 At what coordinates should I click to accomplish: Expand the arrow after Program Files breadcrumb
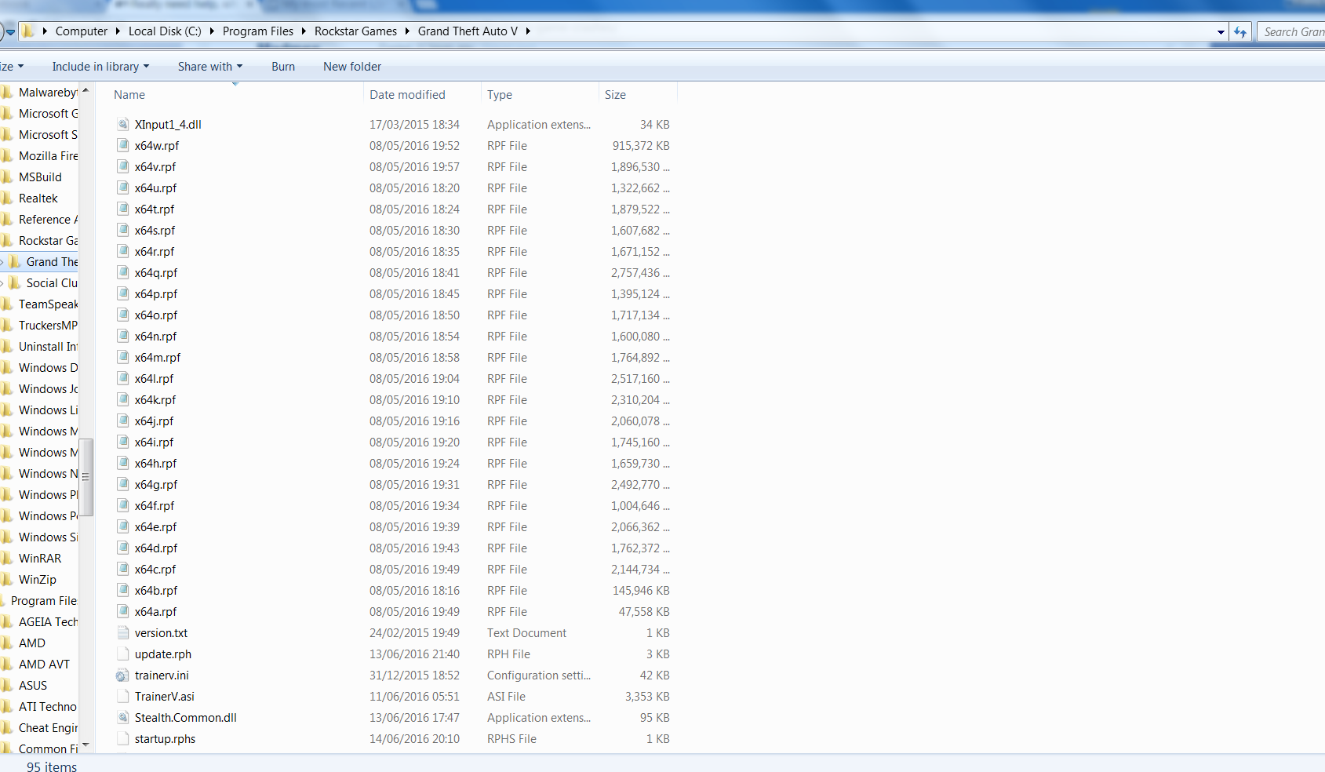click(x=304, y=31)
